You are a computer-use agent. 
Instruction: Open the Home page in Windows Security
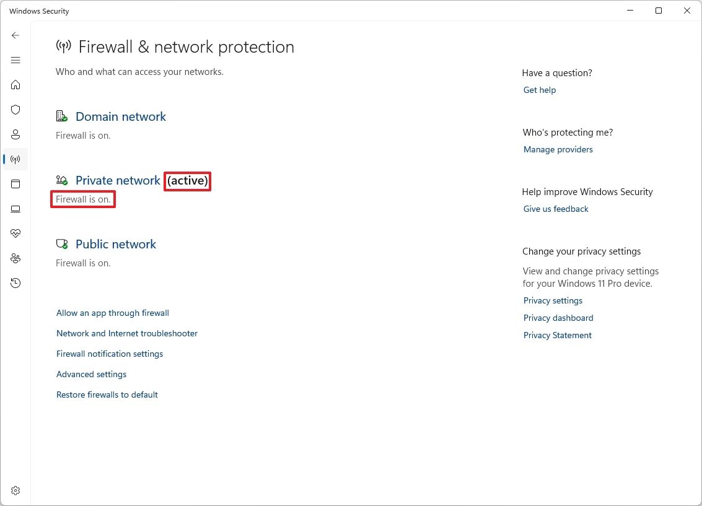click(15, 85)
